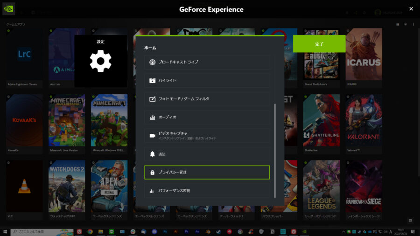The width and height of the screenshot is (420, 236).
Task: Click the green 完了 done button
Action: pyautogui.click(x=319, y=44)
